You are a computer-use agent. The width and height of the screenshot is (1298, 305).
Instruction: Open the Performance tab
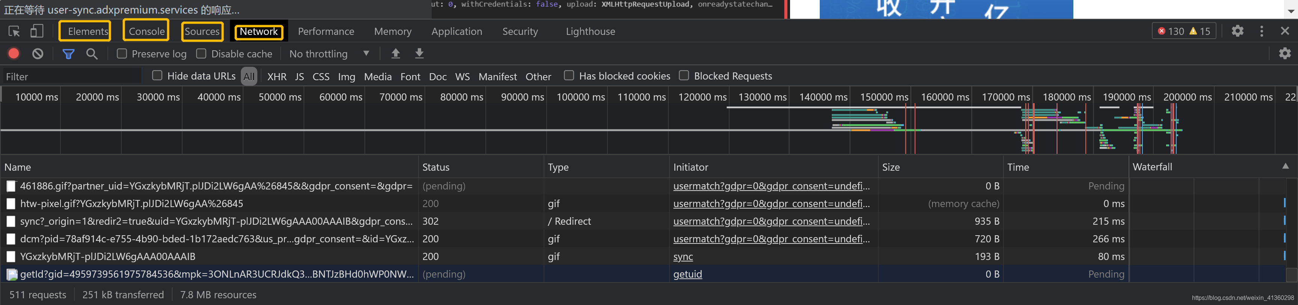(325, 31)
